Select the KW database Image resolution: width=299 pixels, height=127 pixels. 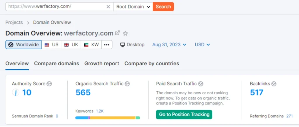(x=91, y=45)
